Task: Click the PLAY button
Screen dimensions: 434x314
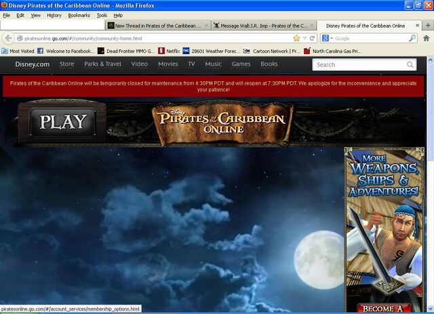Action: point(62,122)
